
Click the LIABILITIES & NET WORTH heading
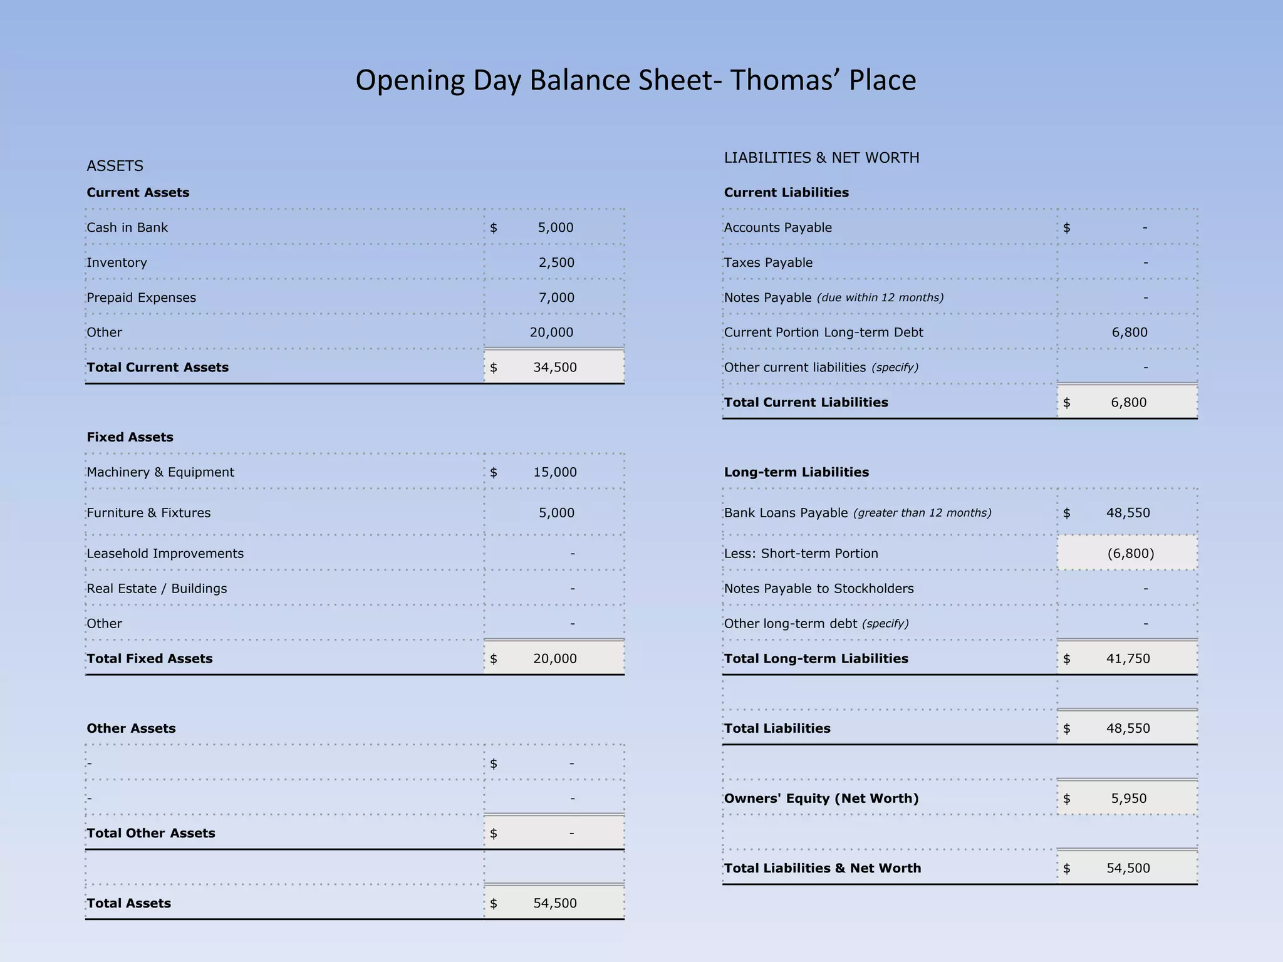pyautogui.click(x=821, y=158)
